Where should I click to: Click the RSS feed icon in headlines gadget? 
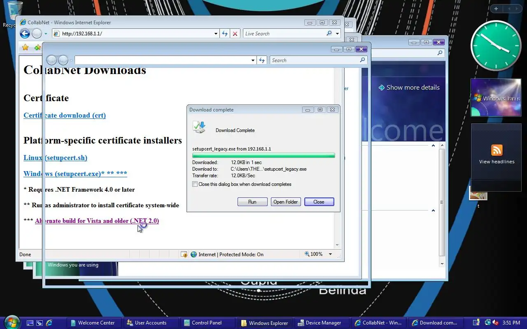click(x=497, y=150)
